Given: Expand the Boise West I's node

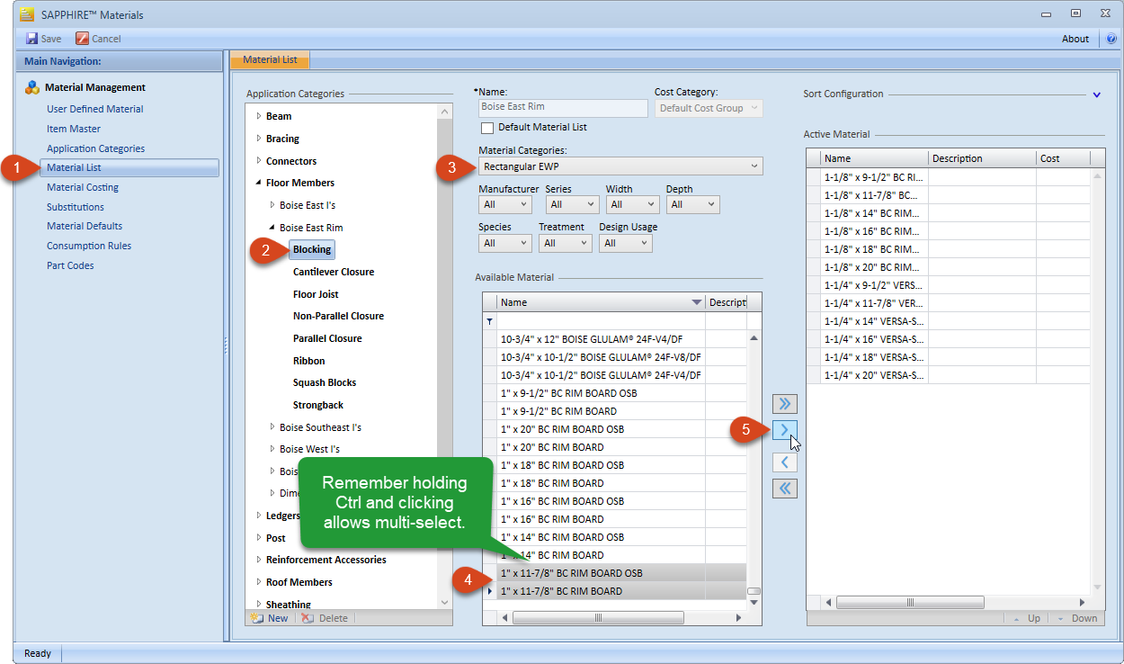Looking at the screenshot, I should tap(272, 449).
